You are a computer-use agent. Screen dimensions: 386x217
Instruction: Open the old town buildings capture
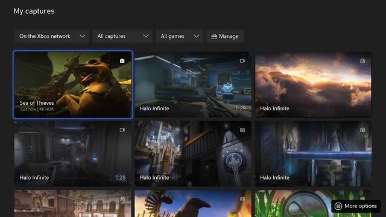72,204
